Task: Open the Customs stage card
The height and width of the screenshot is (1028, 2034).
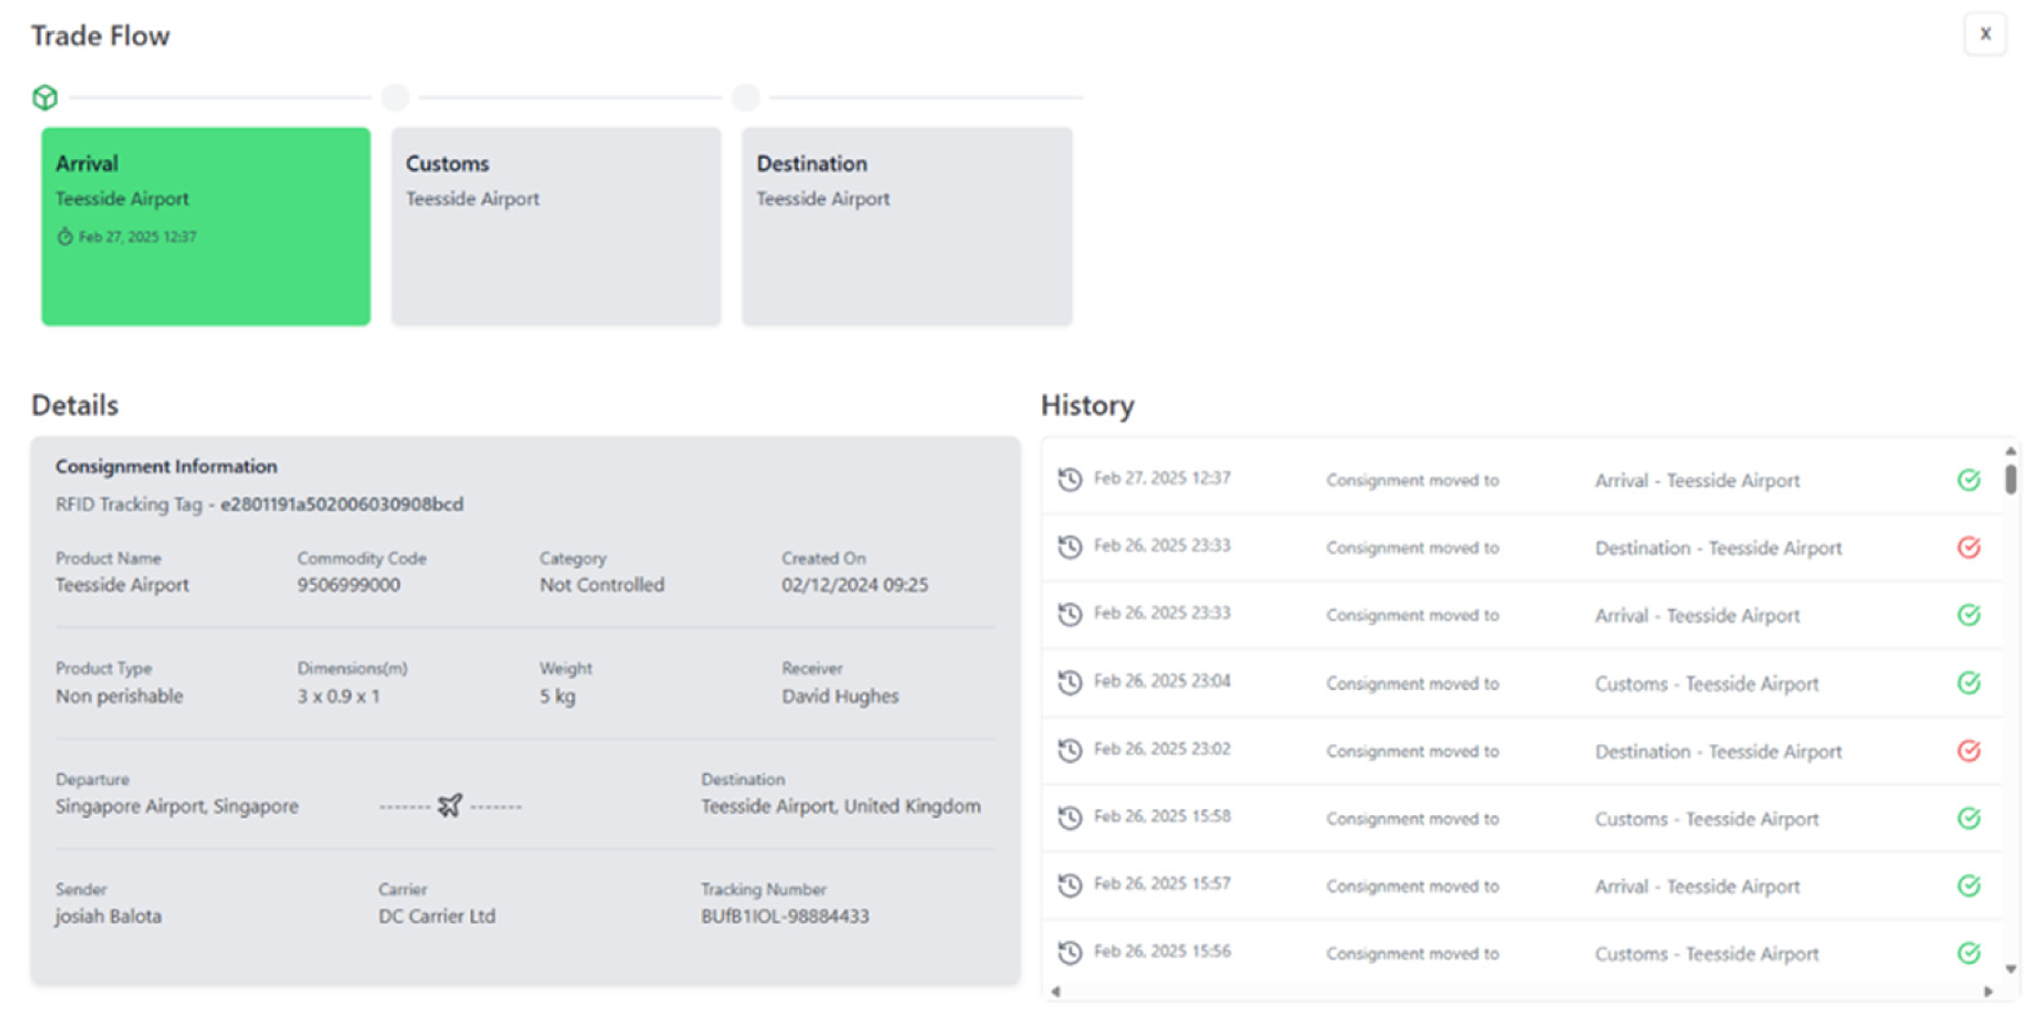Action: coord(556,227)
